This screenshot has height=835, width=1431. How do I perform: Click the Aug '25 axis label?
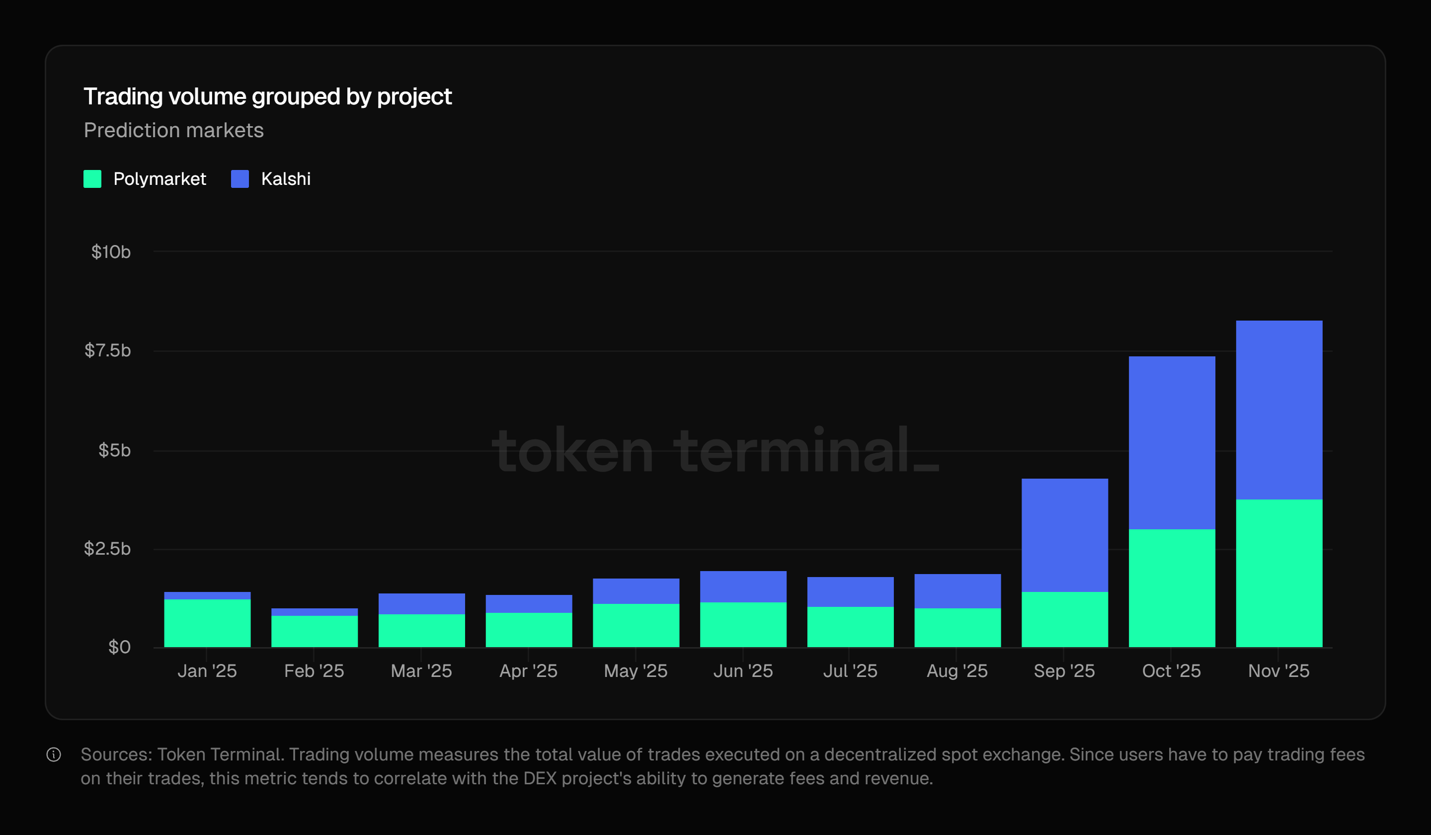point(957,671)
